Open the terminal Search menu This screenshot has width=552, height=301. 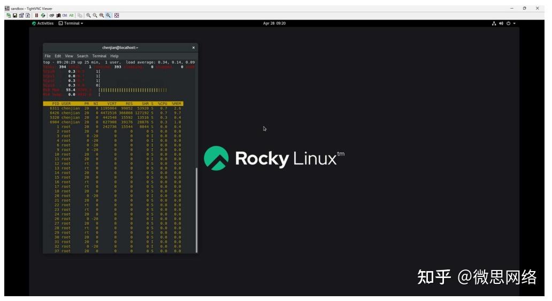tap(83, 56)
